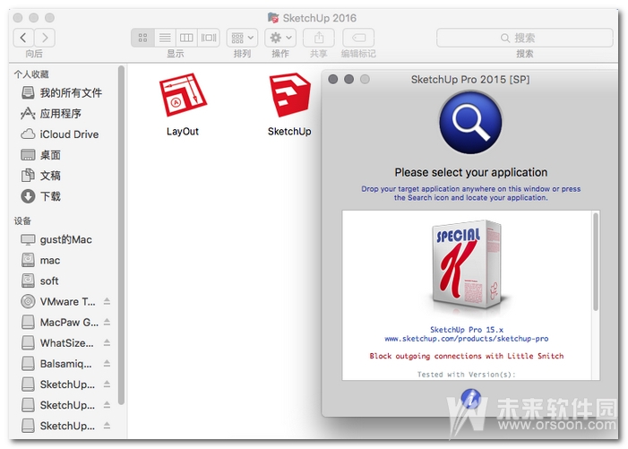Switch to list view mode

(x=164, y=38)
